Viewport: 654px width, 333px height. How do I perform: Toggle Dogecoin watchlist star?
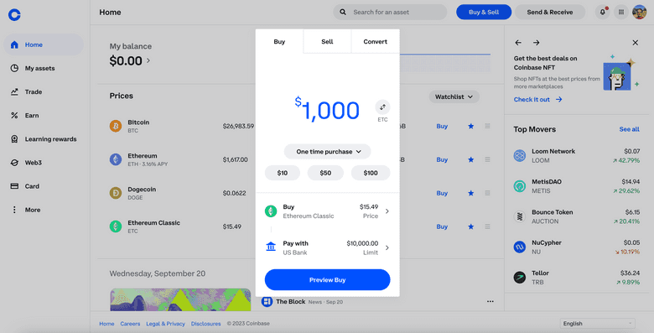click(471, 193)
